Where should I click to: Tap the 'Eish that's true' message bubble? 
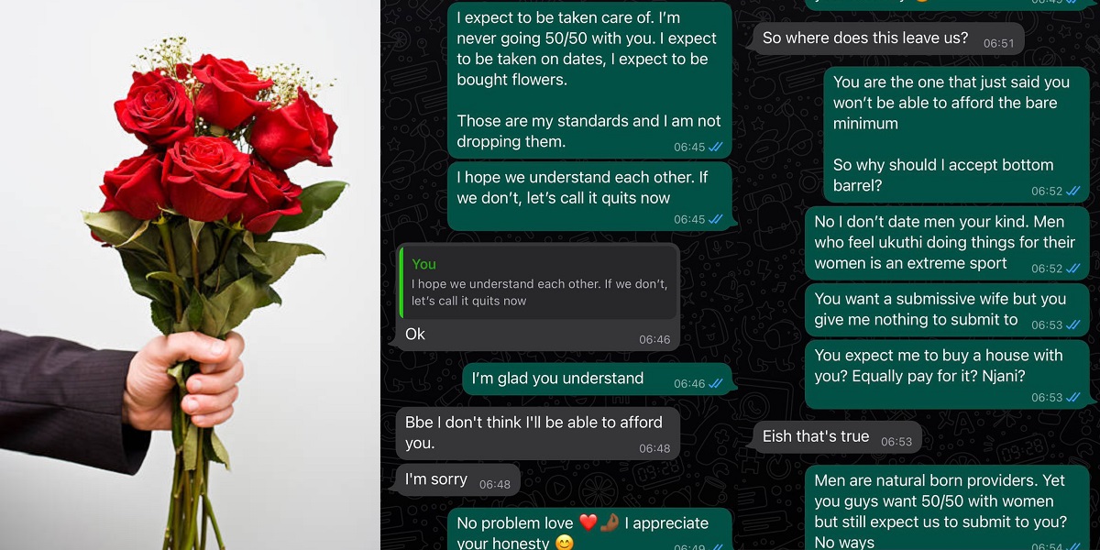836,438
